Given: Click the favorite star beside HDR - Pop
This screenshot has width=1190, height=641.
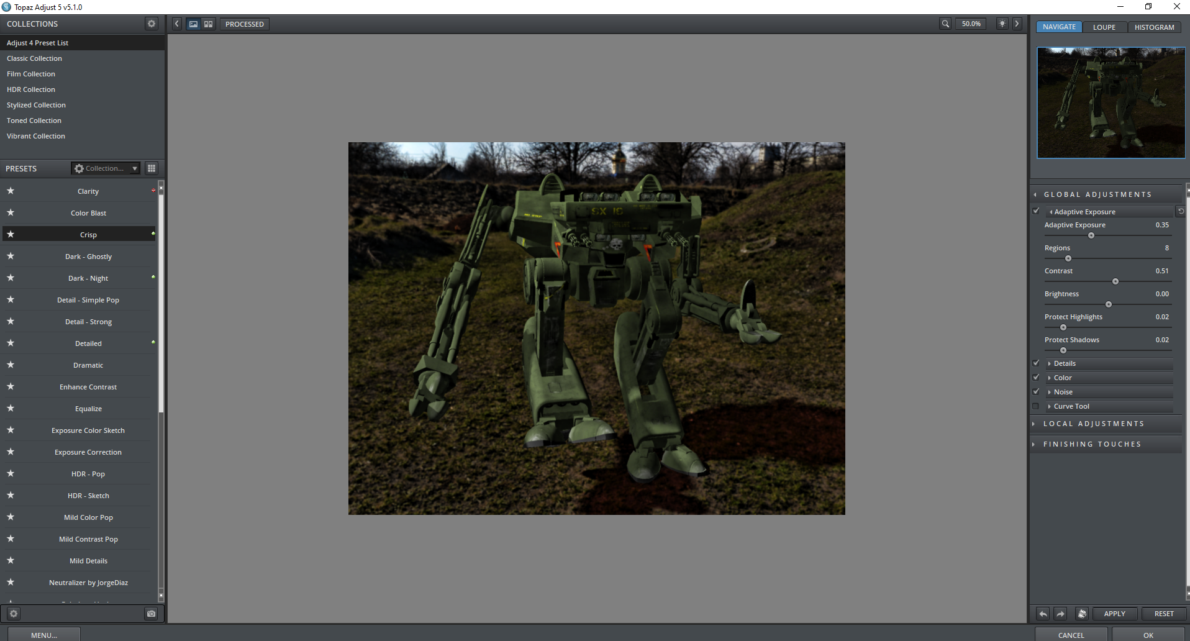Looking at the screenshot, I should (11, 473).
